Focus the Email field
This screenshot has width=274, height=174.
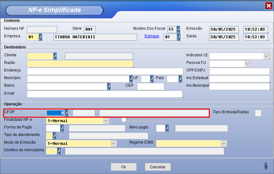[x=105, y=94]
